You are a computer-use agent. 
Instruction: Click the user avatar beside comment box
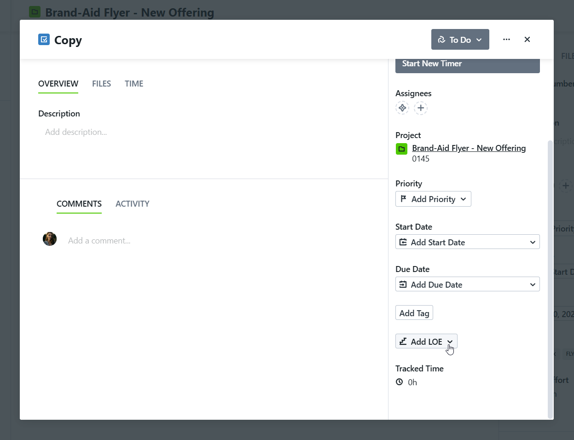click(50, 239)
